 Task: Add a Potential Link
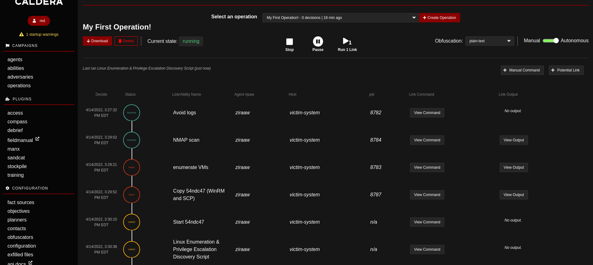566,70
